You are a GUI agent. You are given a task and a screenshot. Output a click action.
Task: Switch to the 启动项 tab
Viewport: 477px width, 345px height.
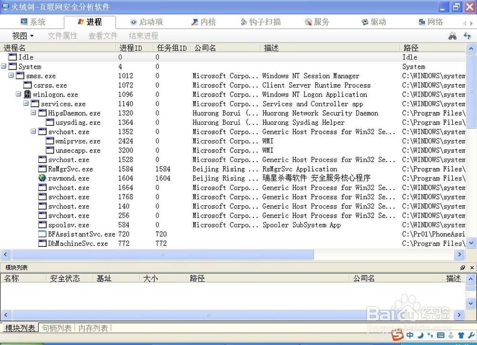[x=146, y=22]
